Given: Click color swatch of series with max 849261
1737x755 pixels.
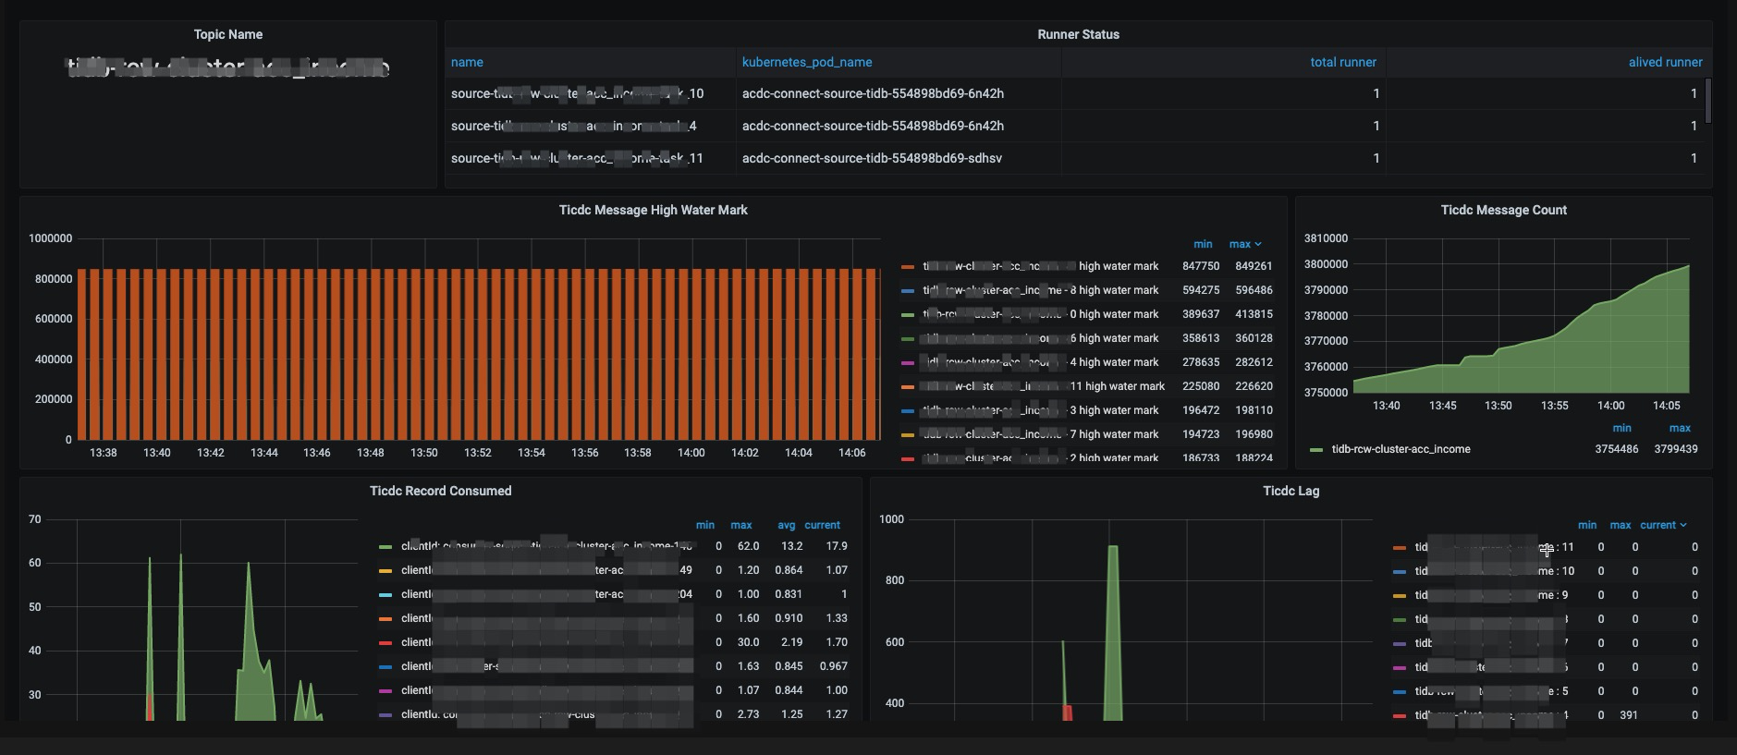Looking at the screenshot, I should [x=908, y=266].
